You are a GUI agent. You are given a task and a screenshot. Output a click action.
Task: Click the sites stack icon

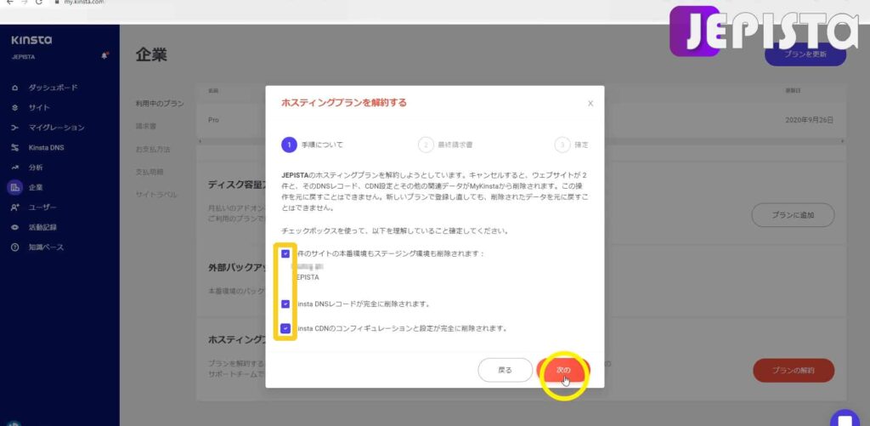pos(15,108)
